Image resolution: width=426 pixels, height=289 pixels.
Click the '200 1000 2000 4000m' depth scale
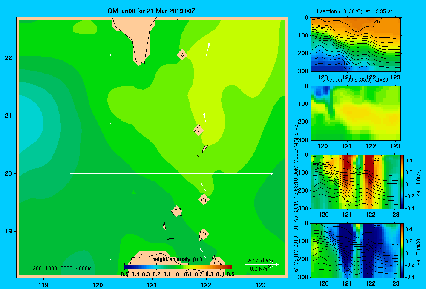[x=62, y=269]
